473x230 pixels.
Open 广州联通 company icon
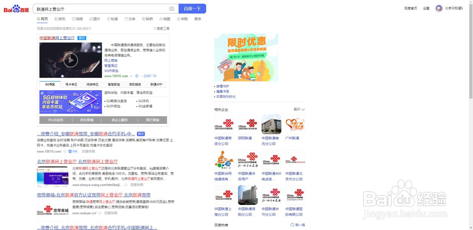[x=295, y=124]
